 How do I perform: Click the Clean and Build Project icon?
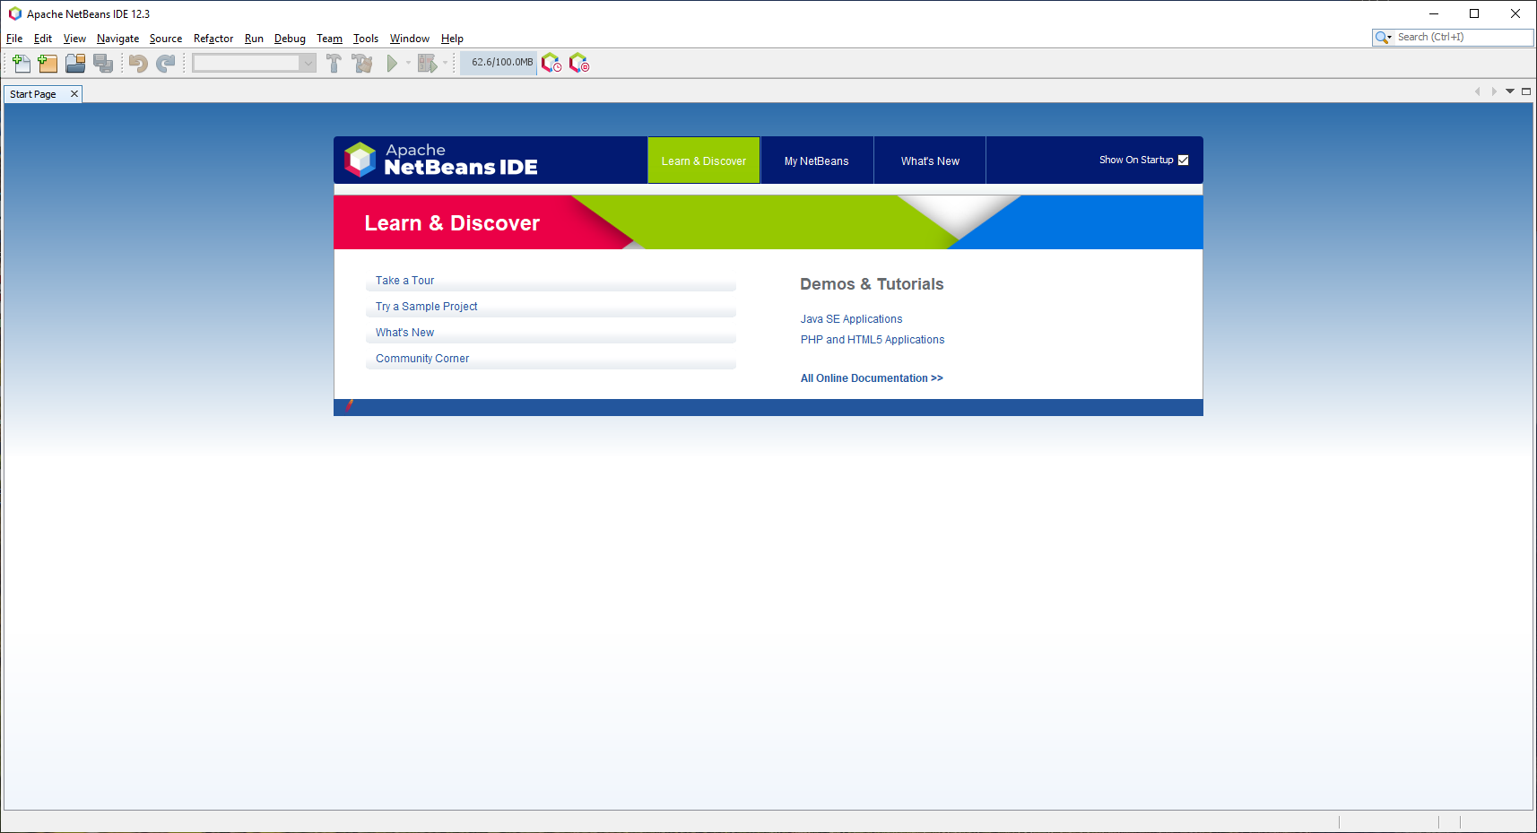[362, 63]
